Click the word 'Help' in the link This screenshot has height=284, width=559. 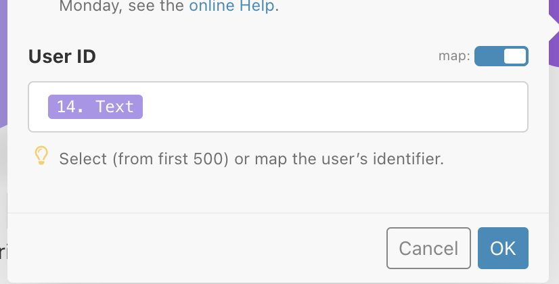click(256, 5)
